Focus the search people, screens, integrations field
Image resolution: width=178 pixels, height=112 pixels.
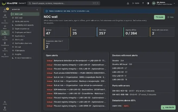click(x=64, y=3)
